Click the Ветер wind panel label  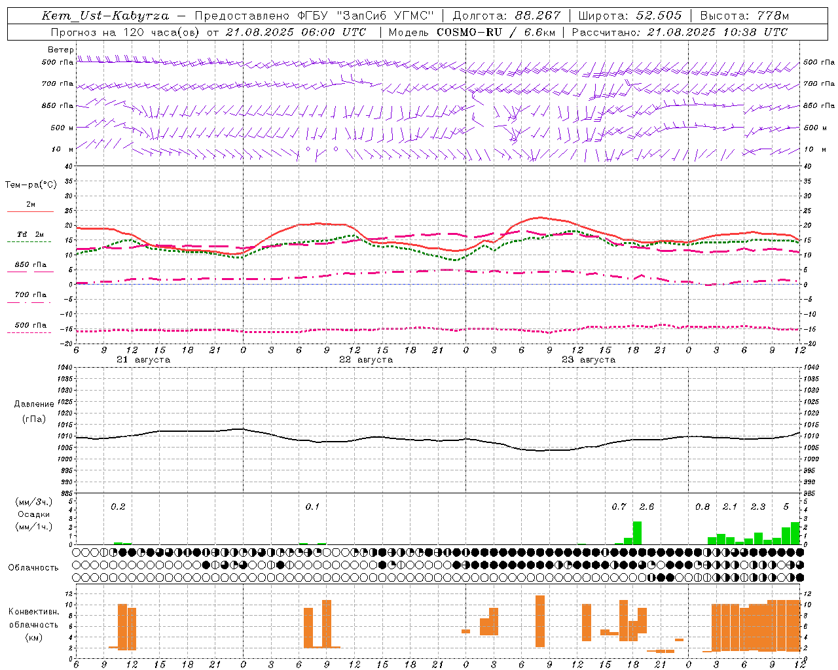[61, 50]
